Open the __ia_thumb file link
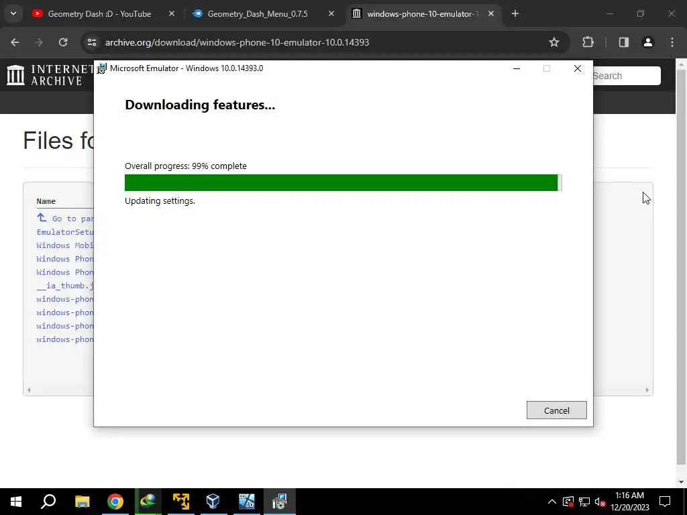687x515 pixels. coord(65,286)
